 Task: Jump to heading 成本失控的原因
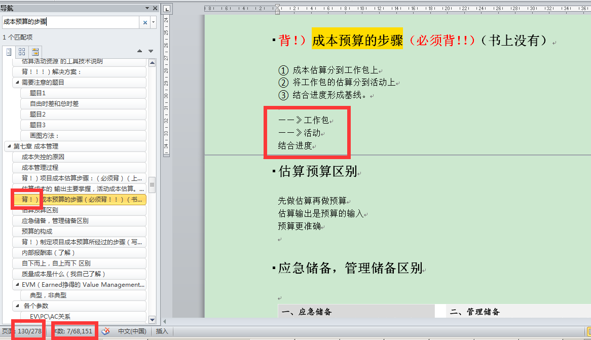coord(79,157)
